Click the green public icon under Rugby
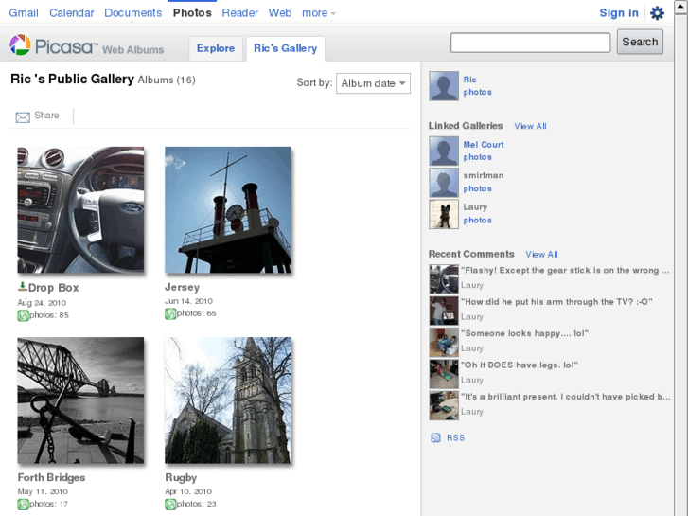This screenshot has height=516, width=688. point(170,504)
